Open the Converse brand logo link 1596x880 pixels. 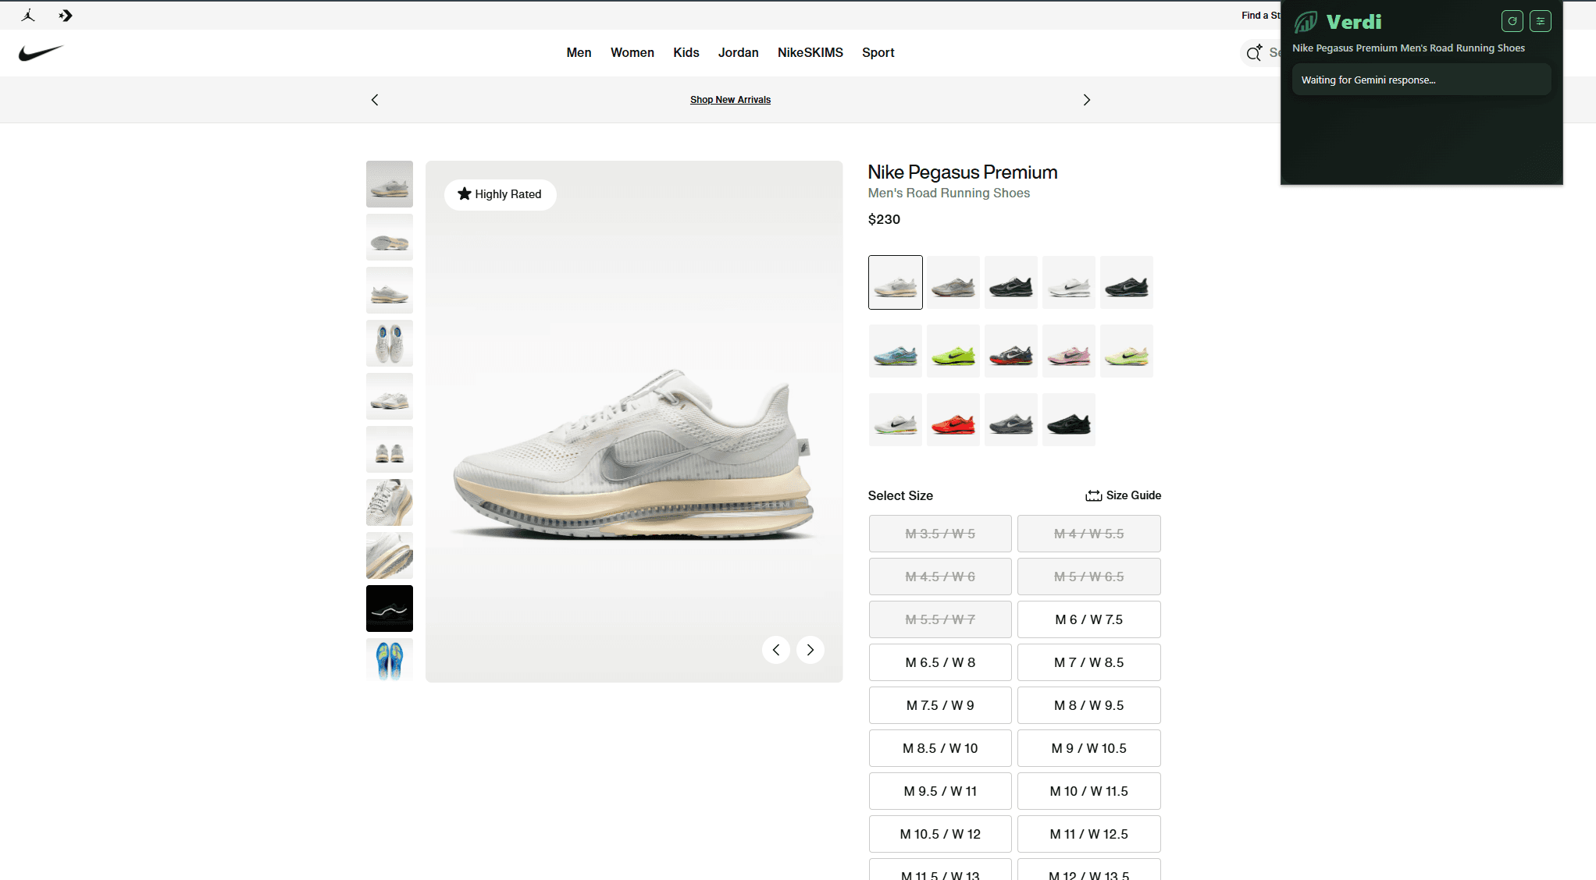(x=66, y=15)
